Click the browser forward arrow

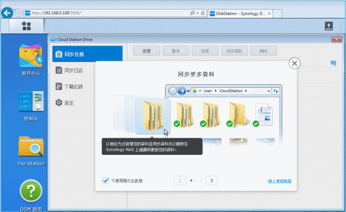pos(19,13)
